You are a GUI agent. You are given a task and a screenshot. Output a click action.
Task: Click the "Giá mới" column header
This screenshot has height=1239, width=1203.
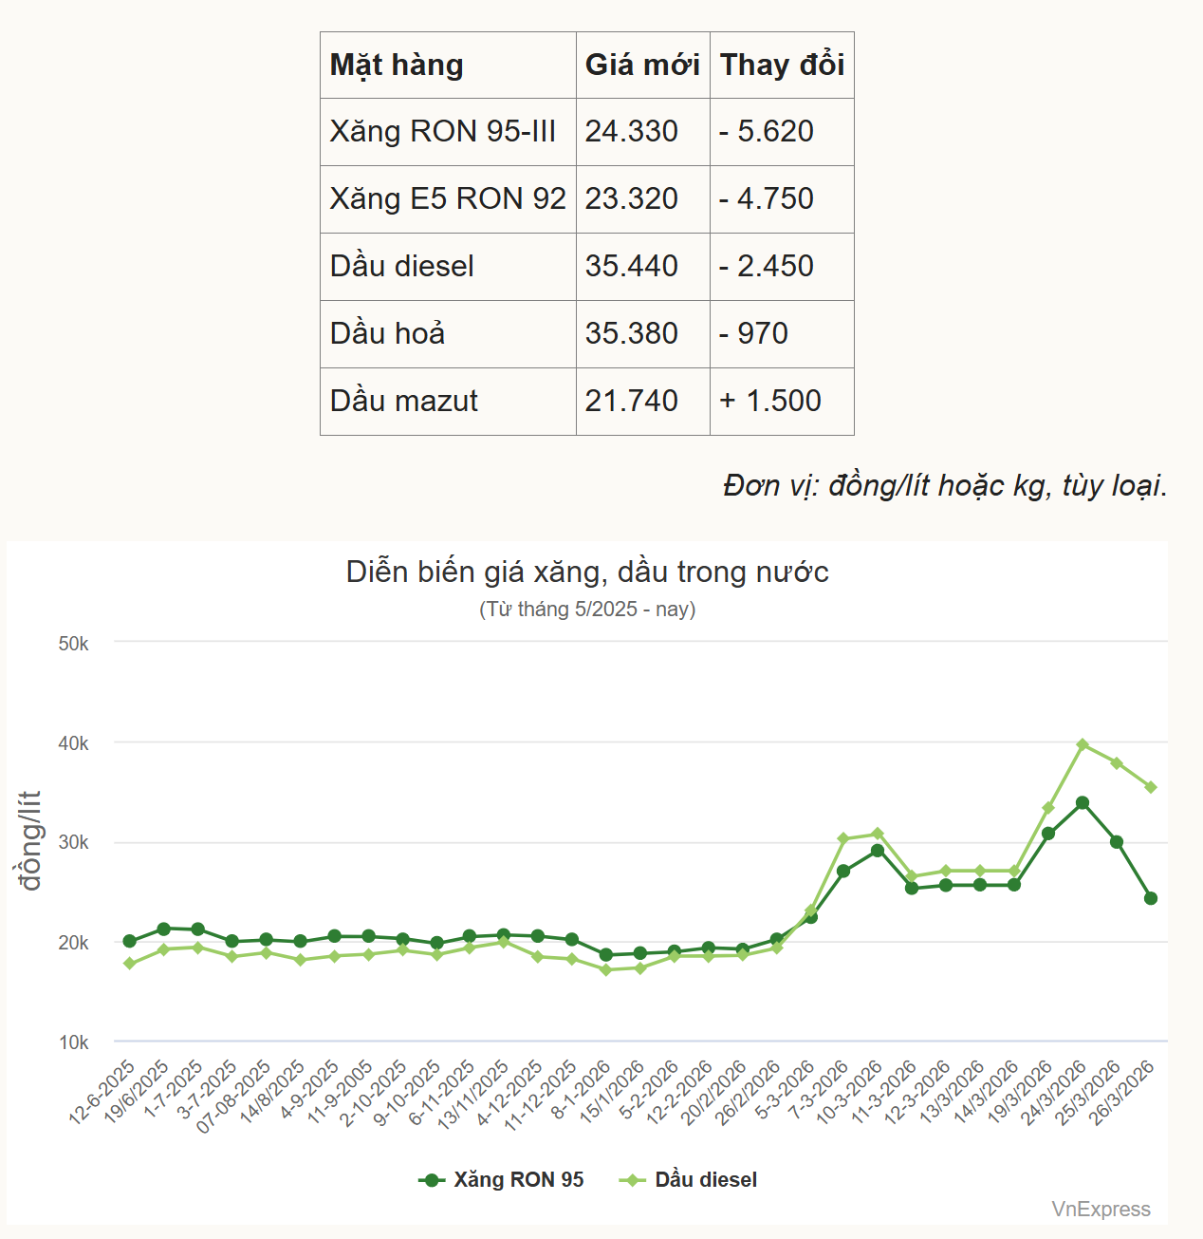642,66
